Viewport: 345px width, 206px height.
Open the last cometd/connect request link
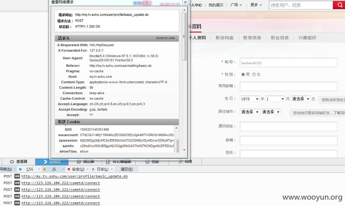(61, 203)
